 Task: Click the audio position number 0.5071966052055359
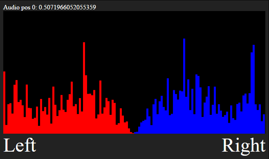(x=67, y=7)
